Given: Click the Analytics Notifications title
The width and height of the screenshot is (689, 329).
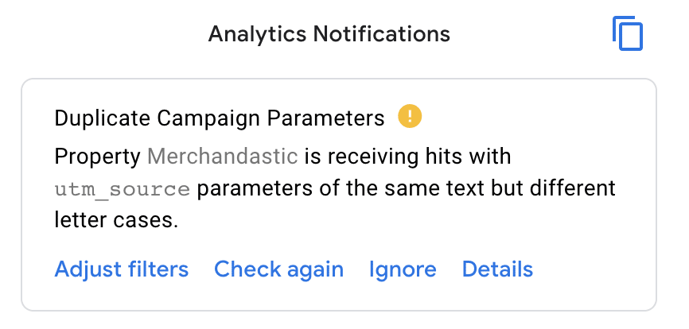Looking at the screenshot, I should tap(329, 34).
